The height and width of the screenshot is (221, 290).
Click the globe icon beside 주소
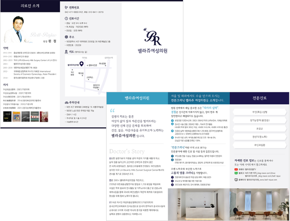click(x=66, y=37)
